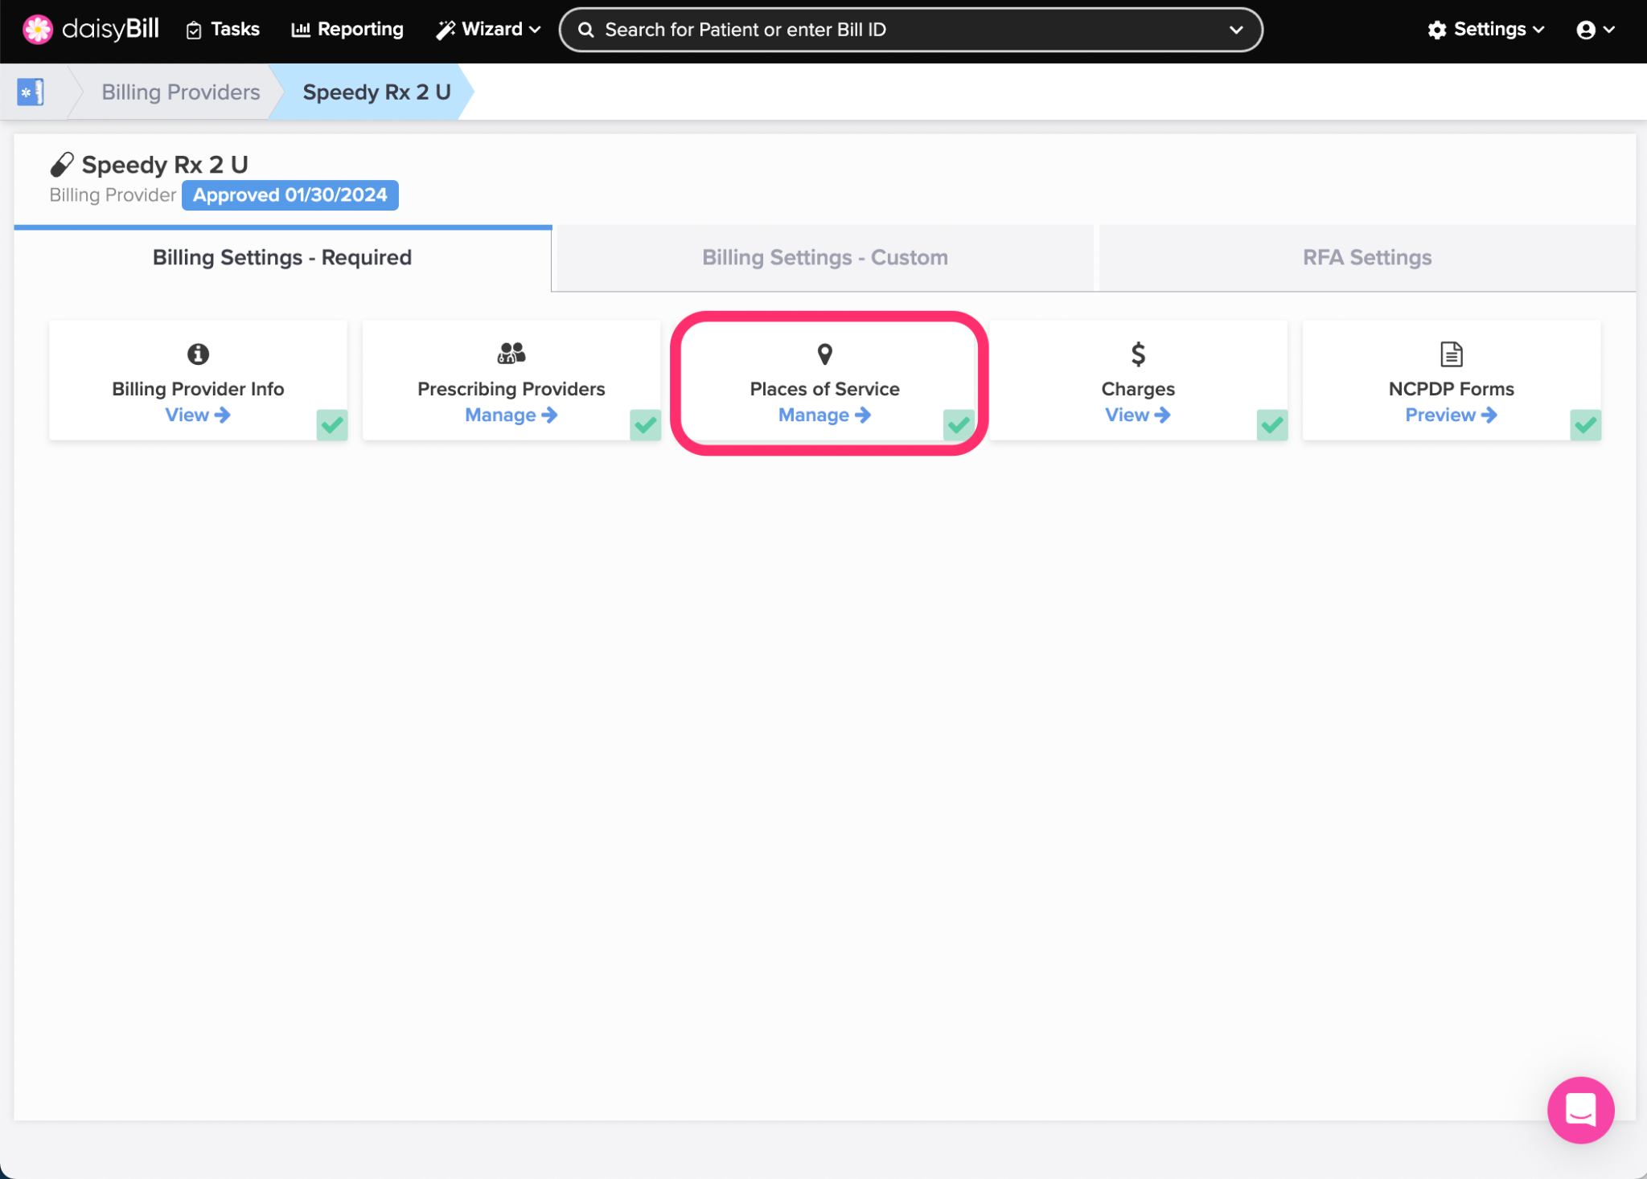Switch to Billing Settings - Custom tab
Image resolution: width=1647 pixels, height=1179 pixels.
click(824, 257)
